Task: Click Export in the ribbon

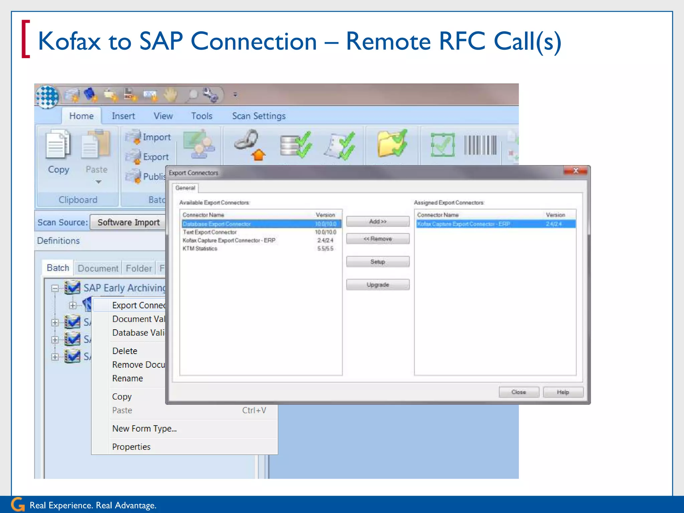Action: pyautogui.click(x=147, y=157)
